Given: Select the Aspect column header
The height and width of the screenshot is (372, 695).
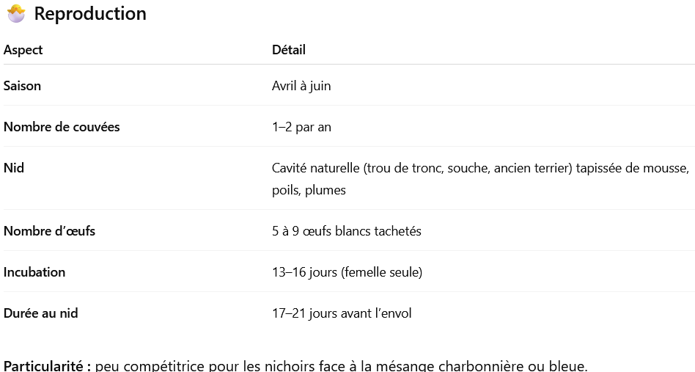Looking at the screenshot, I should pos(23,50).
